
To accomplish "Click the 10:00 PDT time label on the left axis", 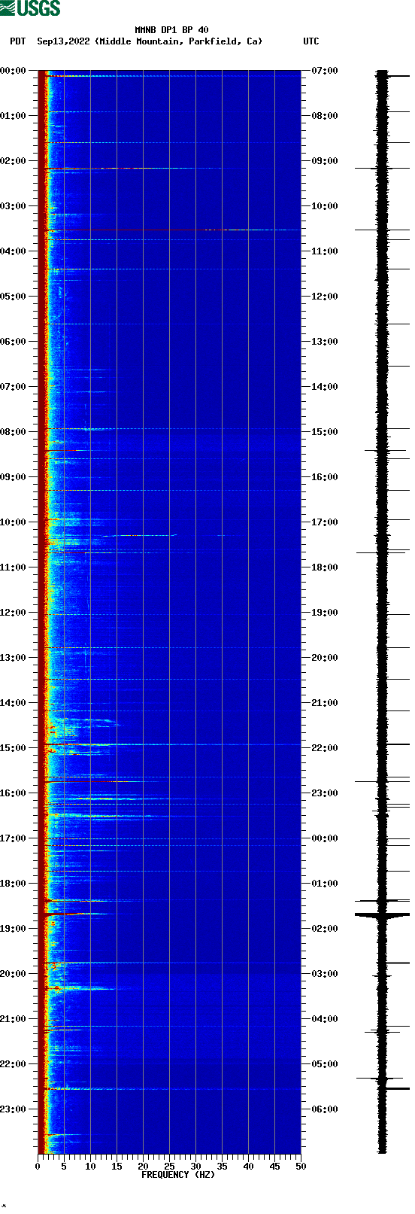I will [14, 522].
